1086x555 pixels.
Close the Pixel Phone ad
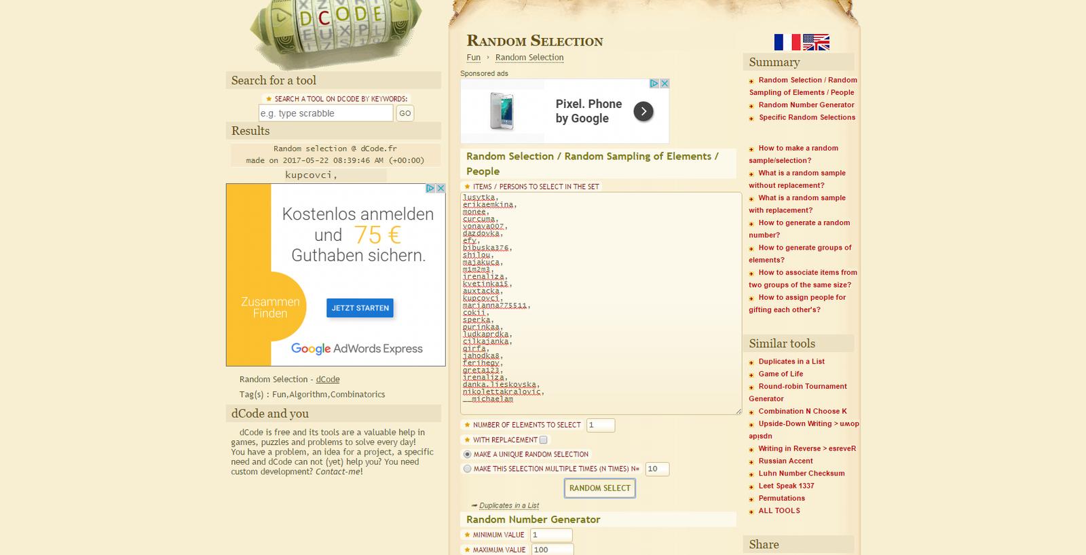coord(664,83)
